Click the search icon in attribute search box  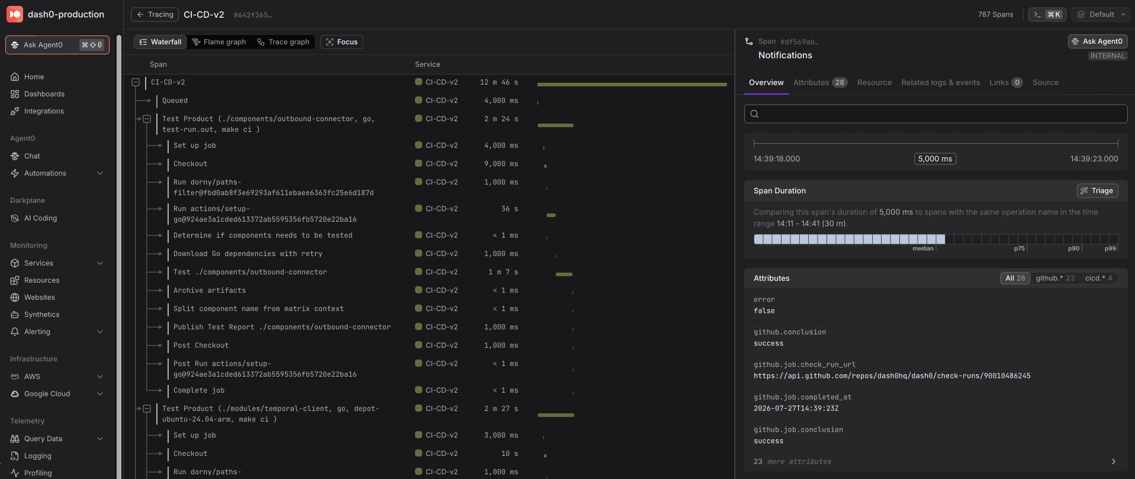(754, 114)
